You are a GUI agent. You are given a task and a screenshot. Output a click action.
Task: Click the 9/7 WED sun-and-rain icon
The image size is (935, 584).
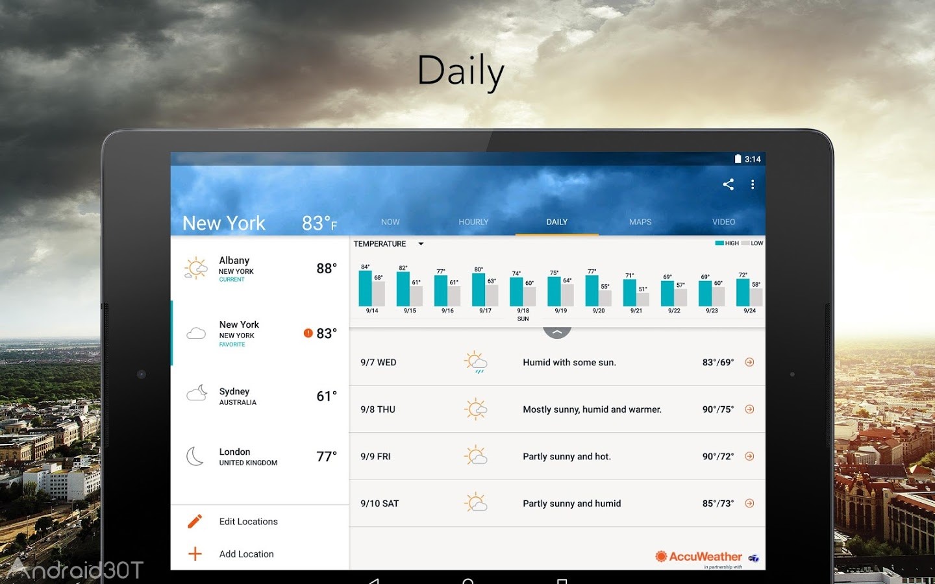pyautogui.click(x=476, y=362)
